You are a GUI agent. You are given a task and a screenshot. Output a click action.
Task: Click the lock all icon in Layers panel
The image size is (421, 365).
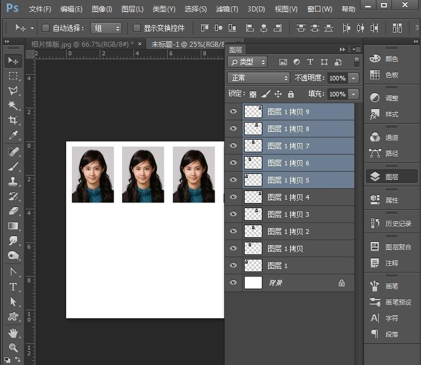[x=291, y=94]
